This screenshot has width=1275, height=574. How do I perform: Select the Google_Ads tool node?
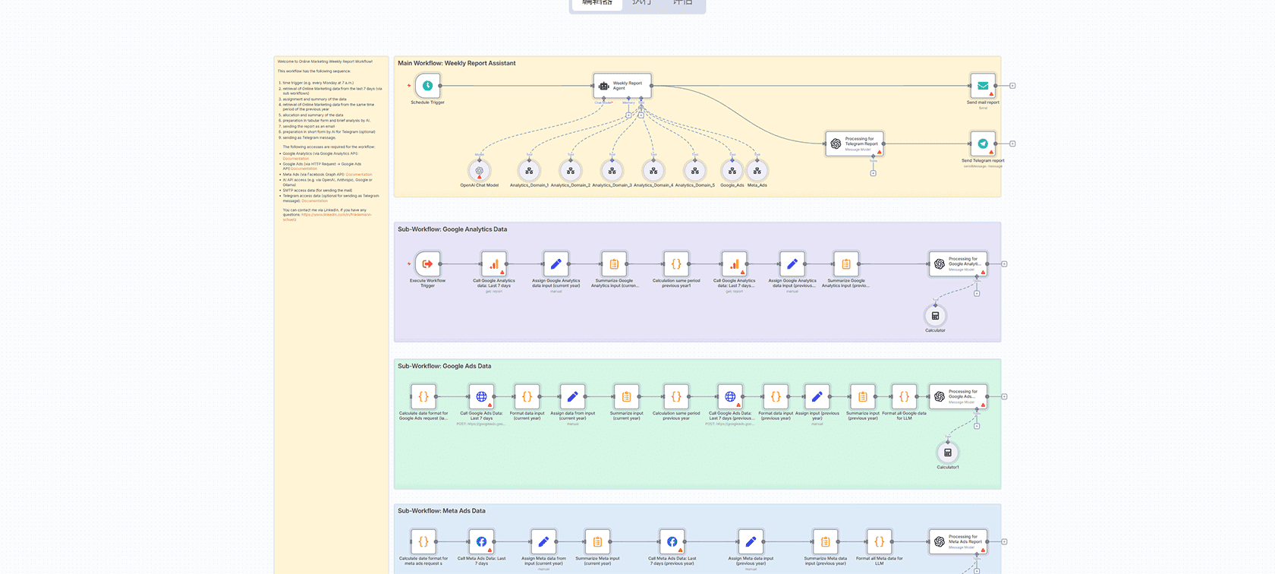(732, 171)
